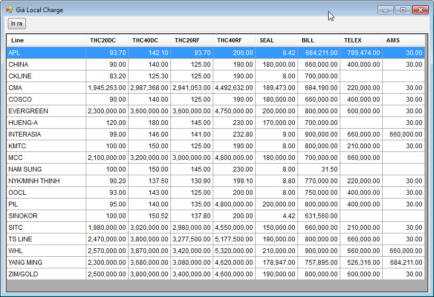
Task: Click INTERASIA's THC40RF value 232.80
Action: click(x=234, y=134)
